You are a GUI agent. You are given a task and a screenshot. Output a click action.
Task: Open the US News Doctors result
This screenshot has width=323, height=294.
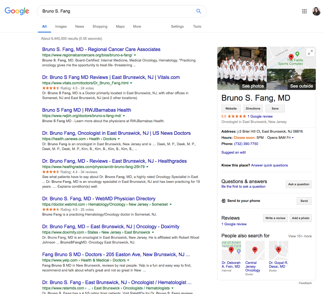pyautogui.click(x=116, y=133)
